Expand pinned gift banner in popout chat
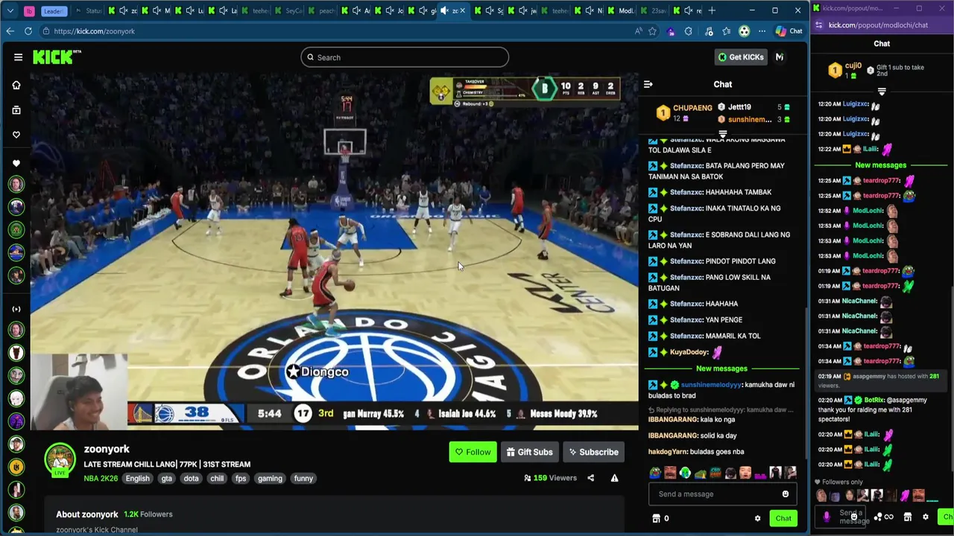Image resolution: width=954 pixels, height=536 pixels. click(x=882, y=92)
